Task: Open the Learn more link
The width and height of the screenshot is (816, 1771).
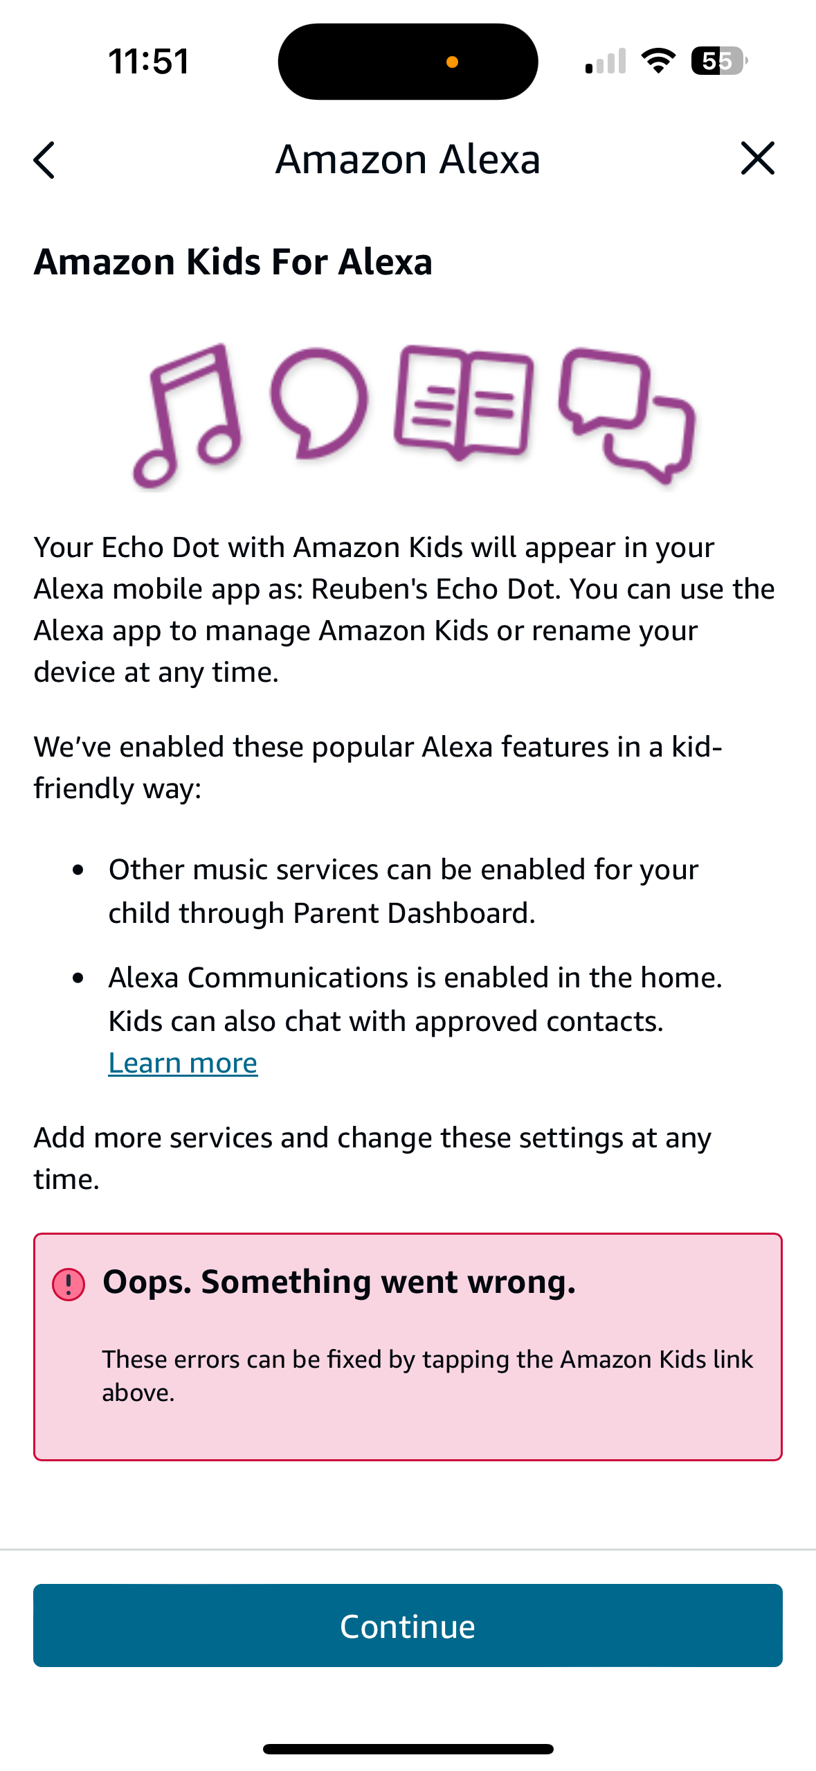Action: point(183,1063)
